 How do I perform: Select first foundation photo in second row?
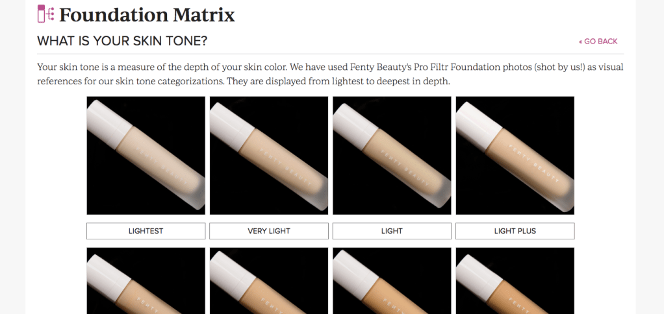tap(146, 281)
